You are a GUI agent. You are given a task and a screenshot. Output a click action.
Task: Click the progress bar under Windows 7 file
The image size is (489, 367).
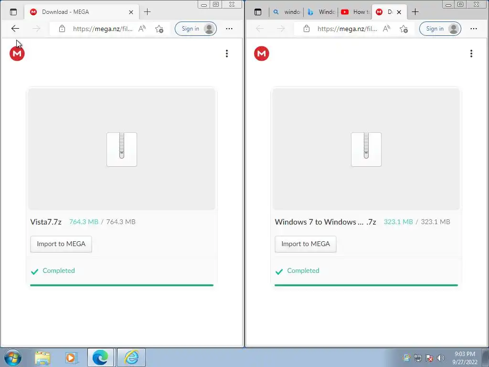(x=366, y=285)
